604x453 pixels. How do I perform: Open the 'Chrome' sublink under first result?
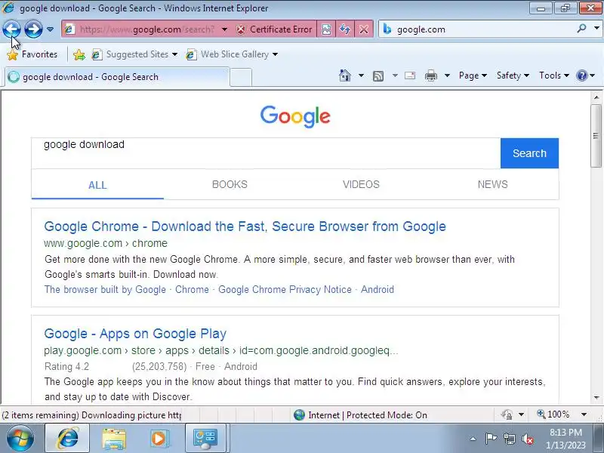click(192, 289)
